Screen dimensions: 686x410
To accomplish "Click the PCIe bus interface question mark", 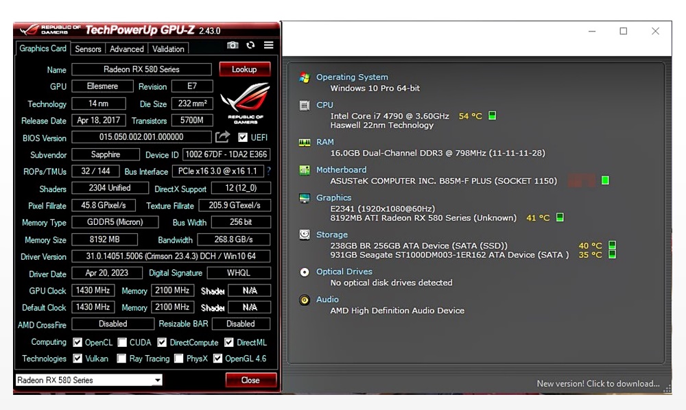I will point(268,171).
